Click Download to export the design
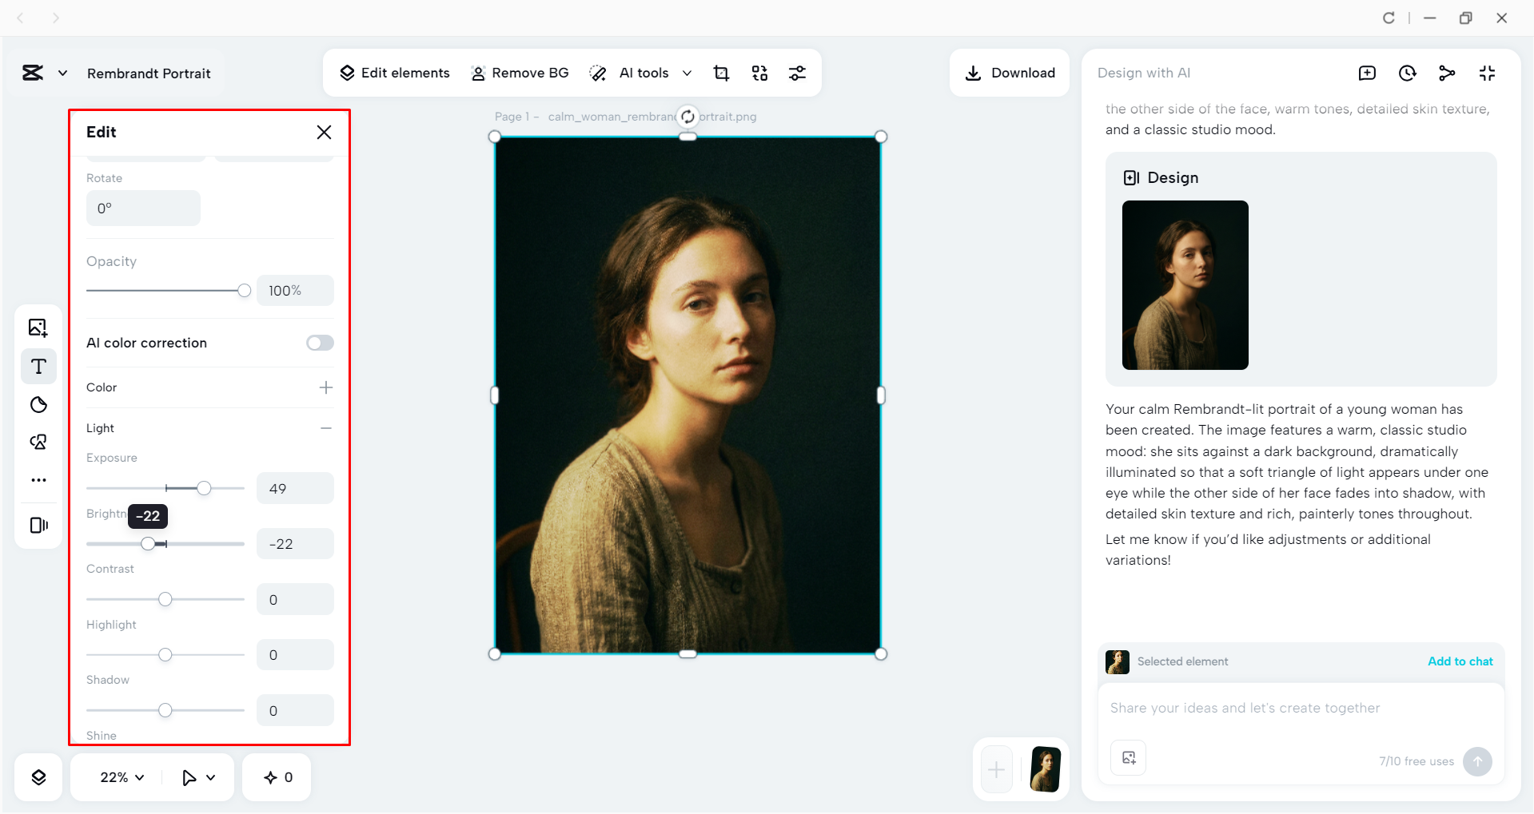The image size is (1534, 814). [x=1010, y=73]
